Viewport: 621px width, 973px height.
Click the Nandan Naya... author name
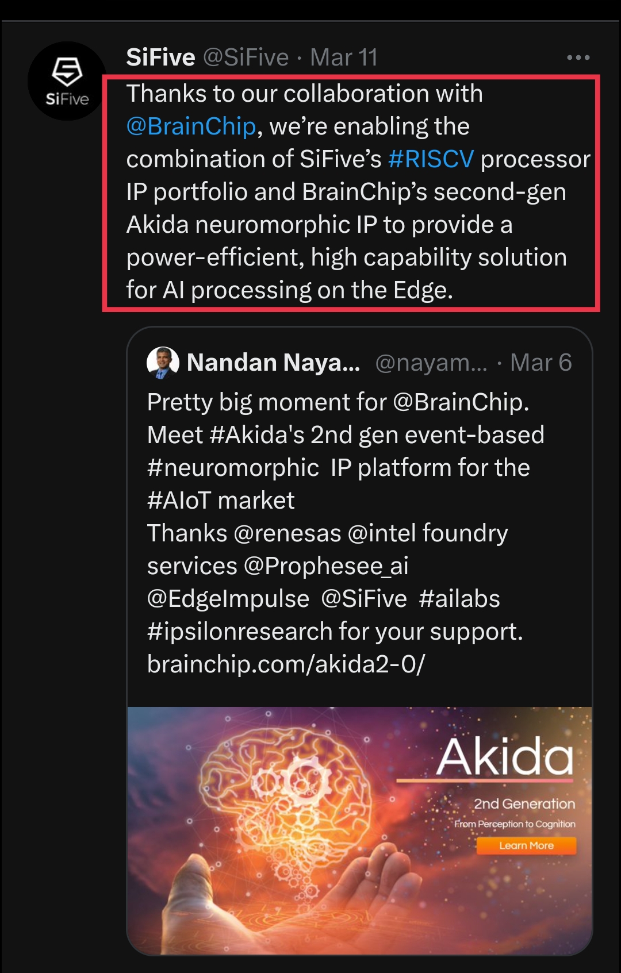(273, 363)
